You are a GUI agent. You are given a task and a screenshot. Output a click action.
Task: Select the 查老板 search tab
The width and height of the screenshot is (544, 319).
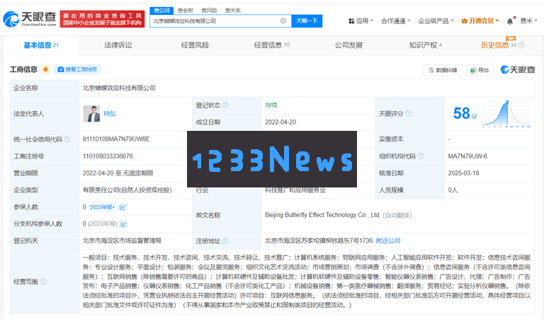click(x=186, y=11)
